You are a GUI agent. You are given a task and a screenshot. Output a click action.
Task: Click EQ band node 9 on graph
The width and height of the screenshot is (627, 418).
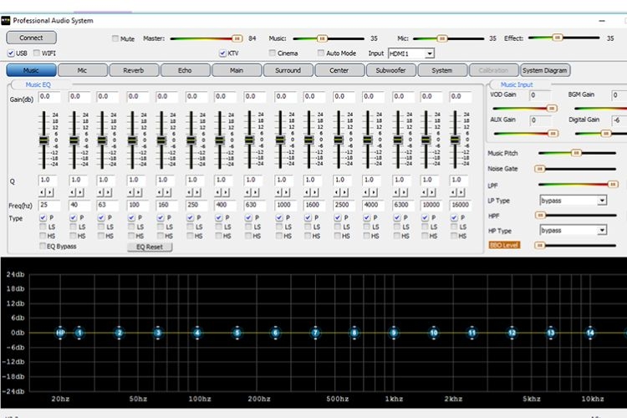[394, 333]
